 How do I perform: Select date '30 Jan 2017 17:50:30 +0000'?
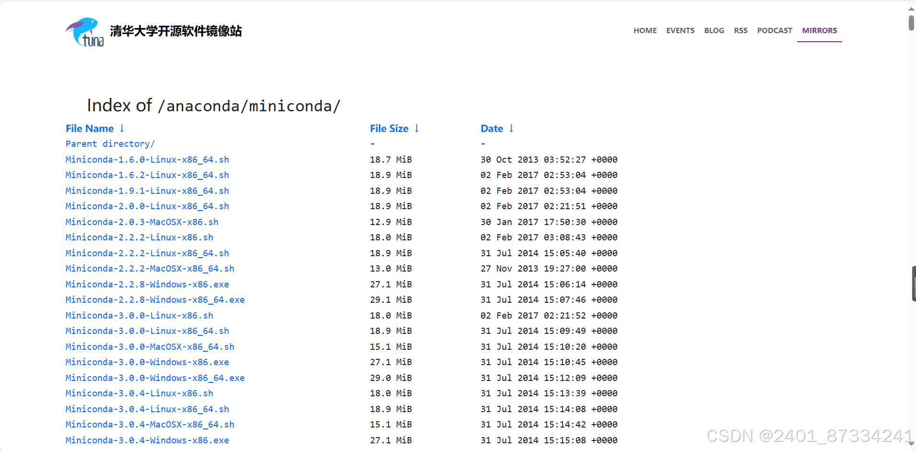click(x=549, y=222)
